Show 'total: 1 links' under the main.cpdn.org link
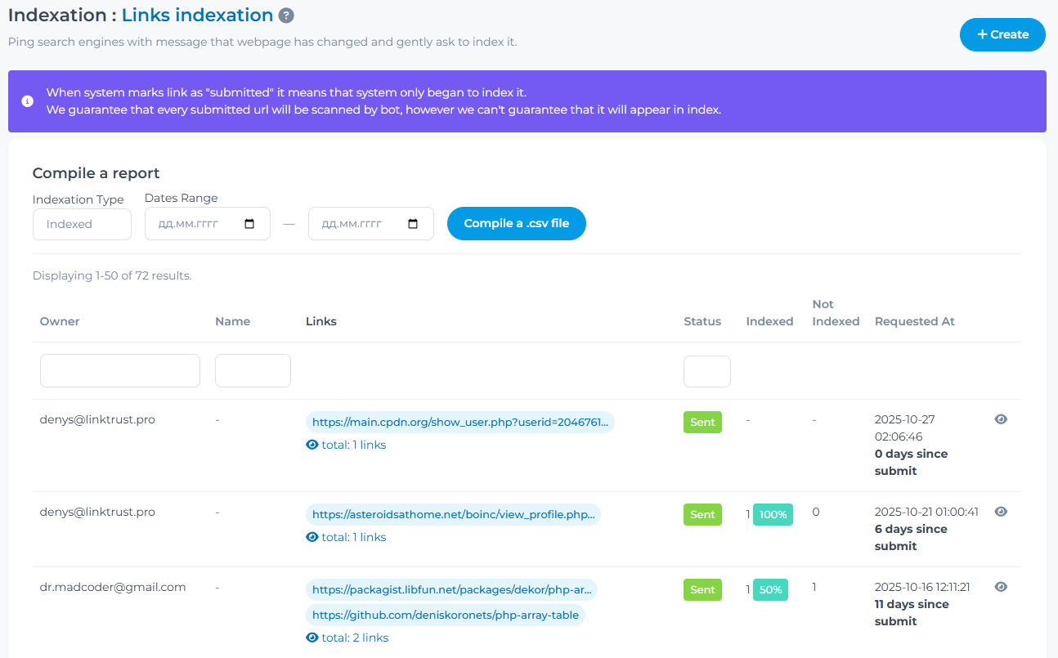This screenshot has width=1058, height=658. click(x=346, y=445)
